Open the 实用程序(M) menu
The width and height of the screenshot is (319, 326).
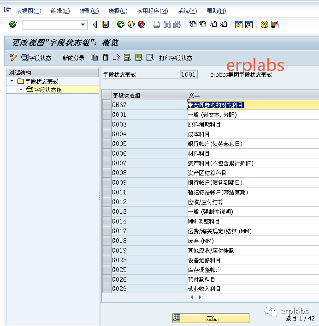(153, 11)
